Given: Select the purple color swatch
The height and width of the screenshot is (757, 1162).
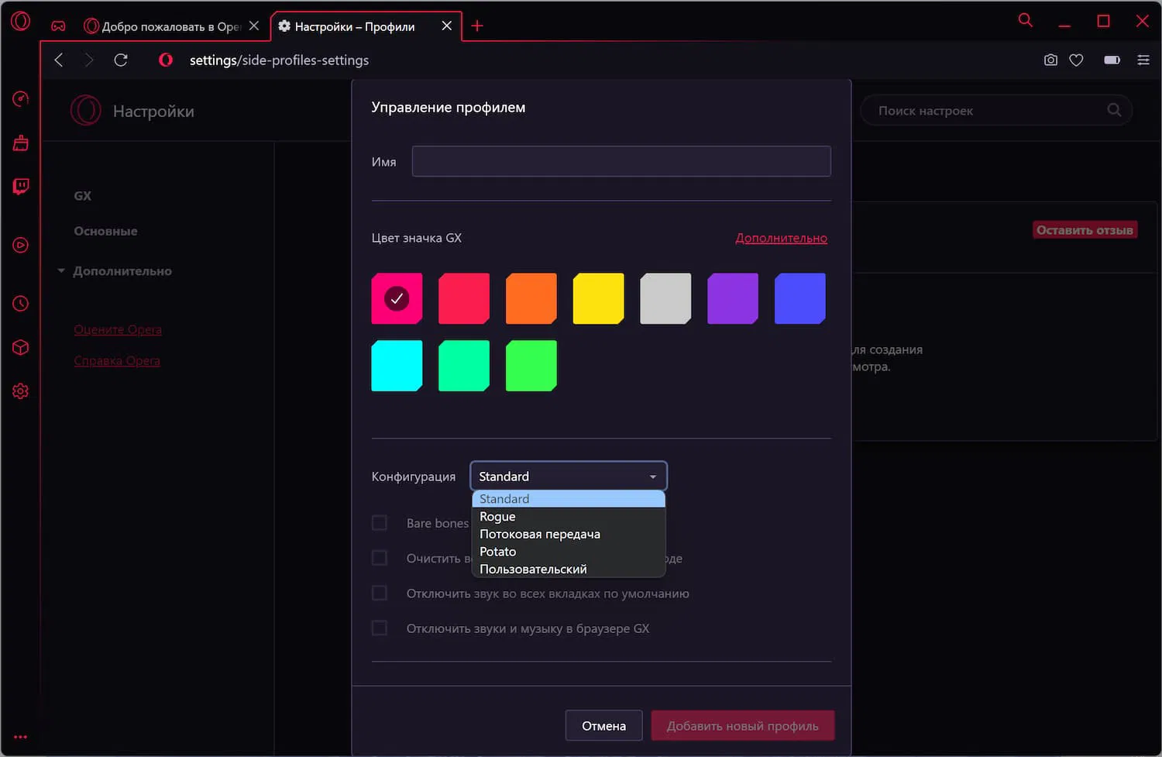Looking at the screenshot, I should coord(733,298).
